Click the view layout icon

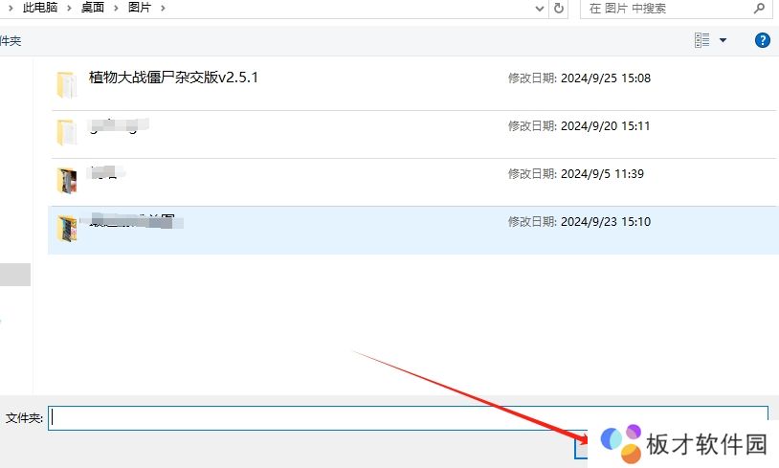702,40
